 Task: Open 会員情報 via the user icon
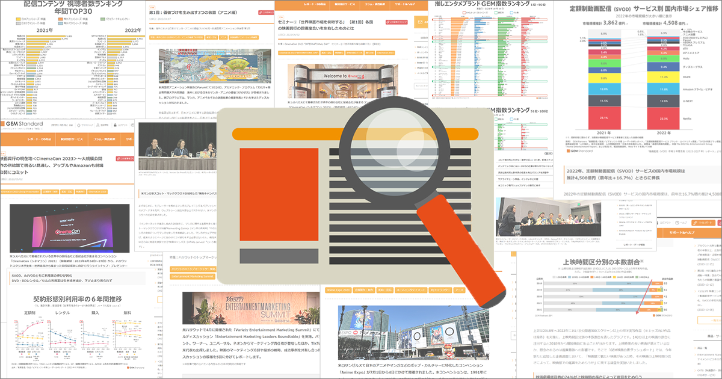coord(98,125)
